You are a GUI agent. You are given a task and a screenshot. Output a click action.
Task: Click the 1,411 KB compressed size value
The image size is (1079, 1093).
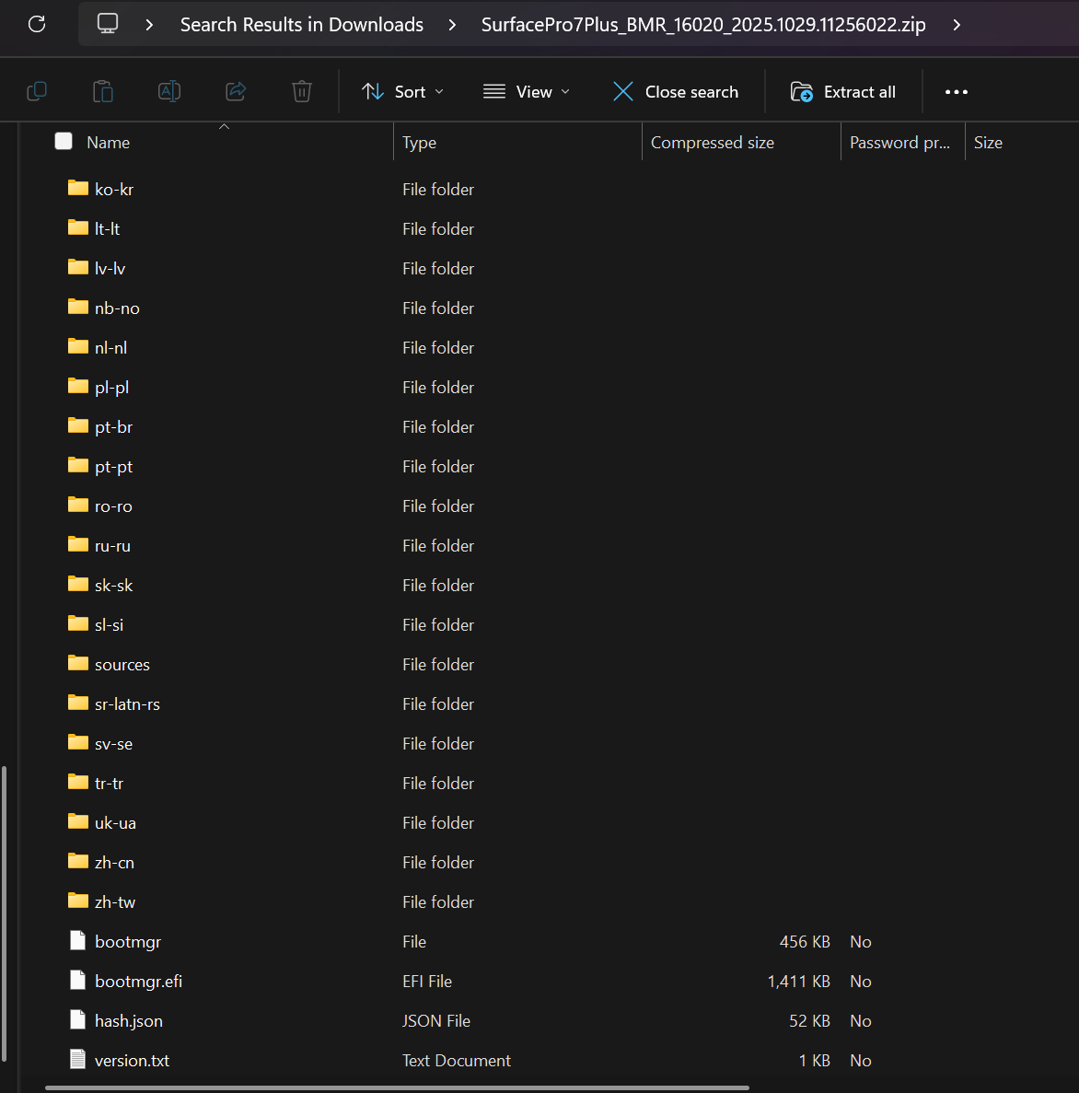(x=799, y=982)
